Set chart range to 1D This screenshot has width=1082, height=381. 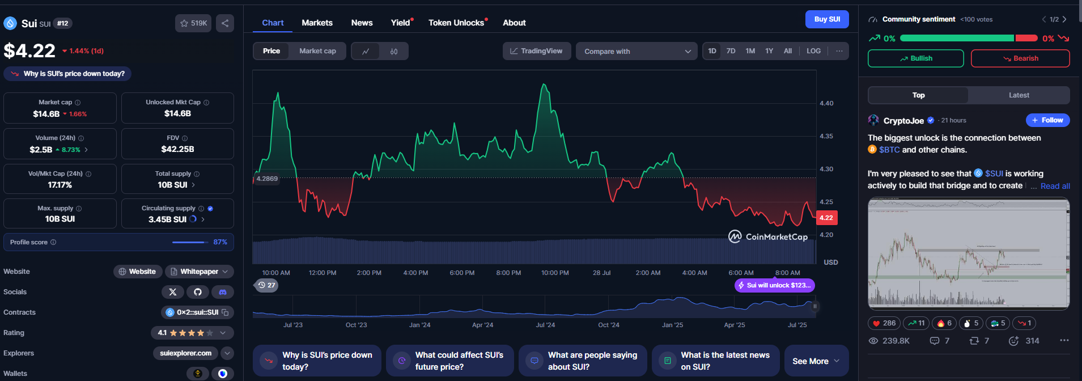[712, 51]
